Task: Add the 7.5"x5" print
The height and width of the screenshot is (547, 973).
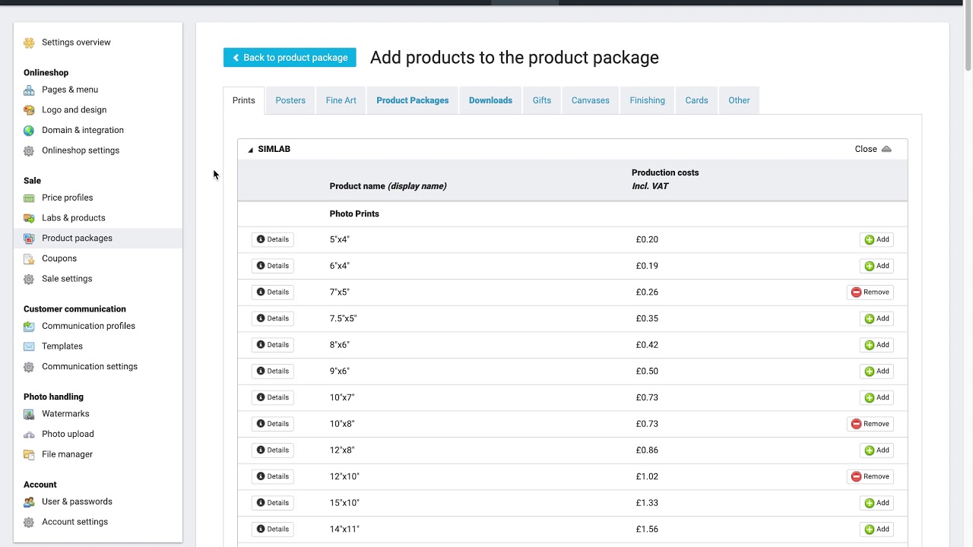Action: click(x=876, y=318)
